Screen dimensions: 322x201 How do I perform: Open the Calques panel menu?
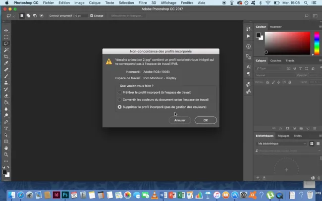point(320,60)
